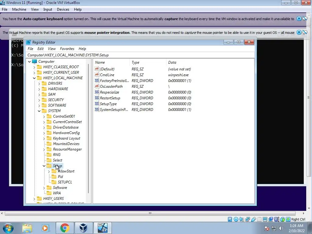
Task: Select the SETUPCL key
Action: 65,182
